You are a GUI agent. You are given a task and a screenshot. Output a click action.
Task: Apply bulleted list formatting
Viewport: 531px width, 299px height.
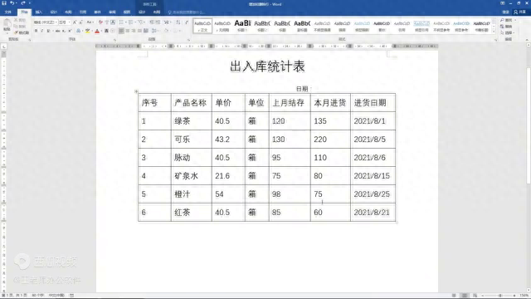point(121,22)
